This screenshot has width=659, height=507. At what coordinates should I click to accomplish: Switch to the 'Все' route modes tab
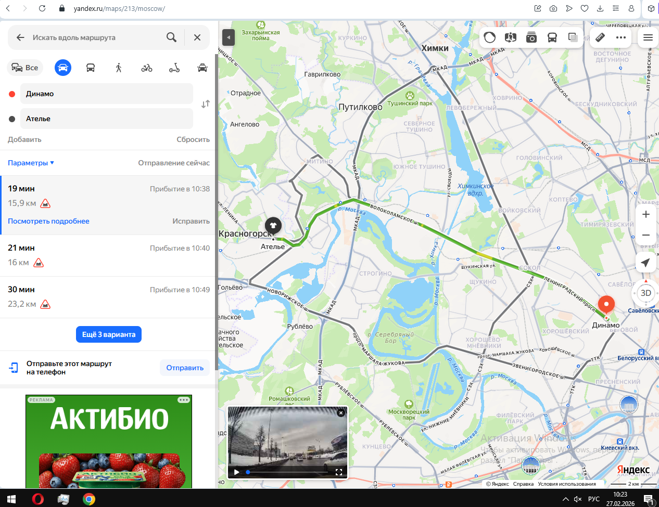(25, 68)
